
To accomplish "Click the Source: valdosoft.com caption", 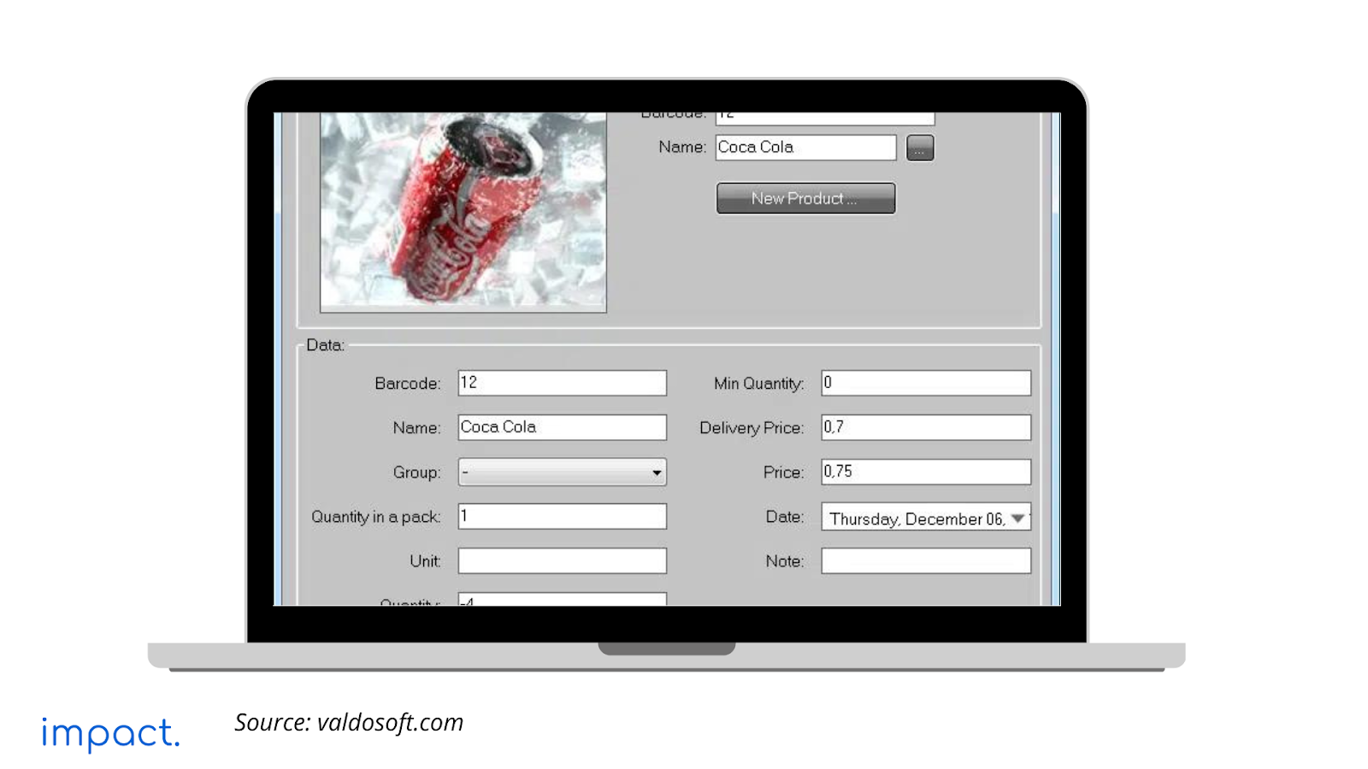I will (x=349, y=723).
